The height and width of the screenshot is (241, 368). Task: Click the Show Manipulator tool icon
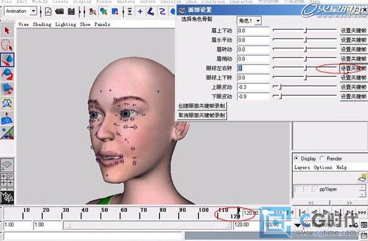point(7,133)
